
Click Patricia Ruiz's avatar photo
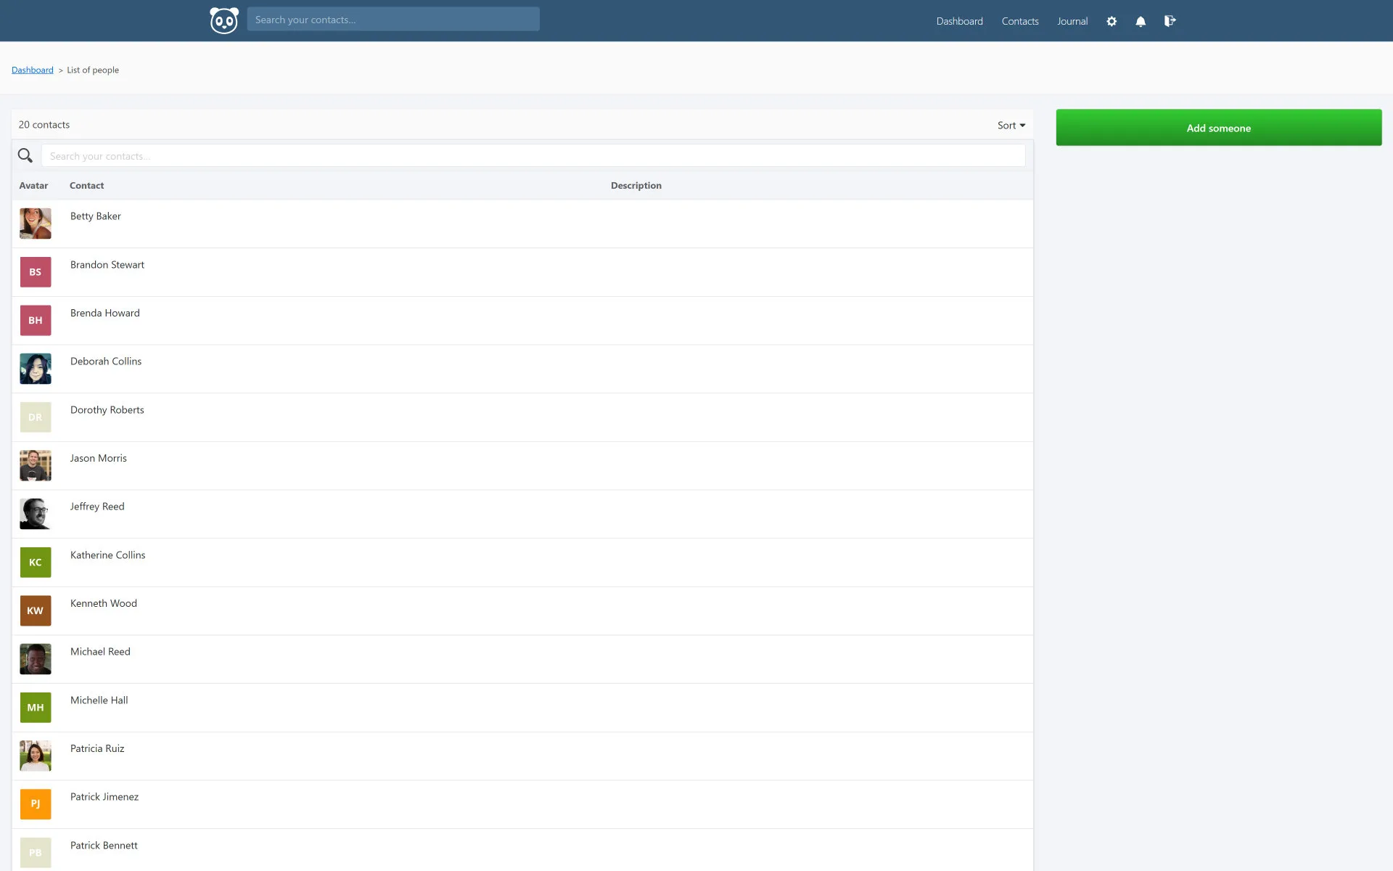pyautogui.click(x=36, y=756)
